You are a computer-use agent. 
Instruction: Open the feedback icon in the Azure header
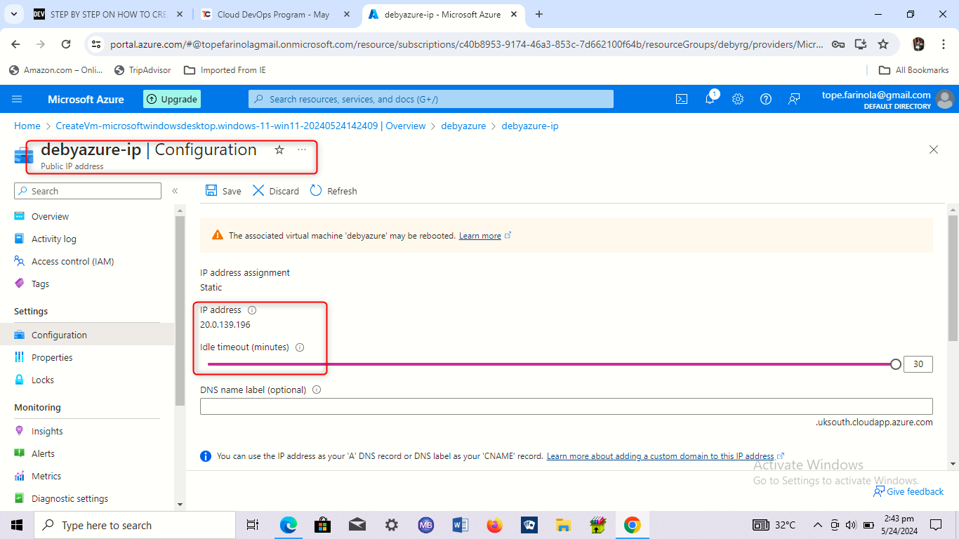pyautogui.click(x=794, y=99)
